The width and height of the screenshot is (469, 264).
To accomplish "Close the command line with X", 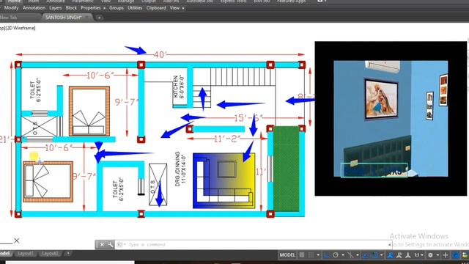I will [102, 244].
